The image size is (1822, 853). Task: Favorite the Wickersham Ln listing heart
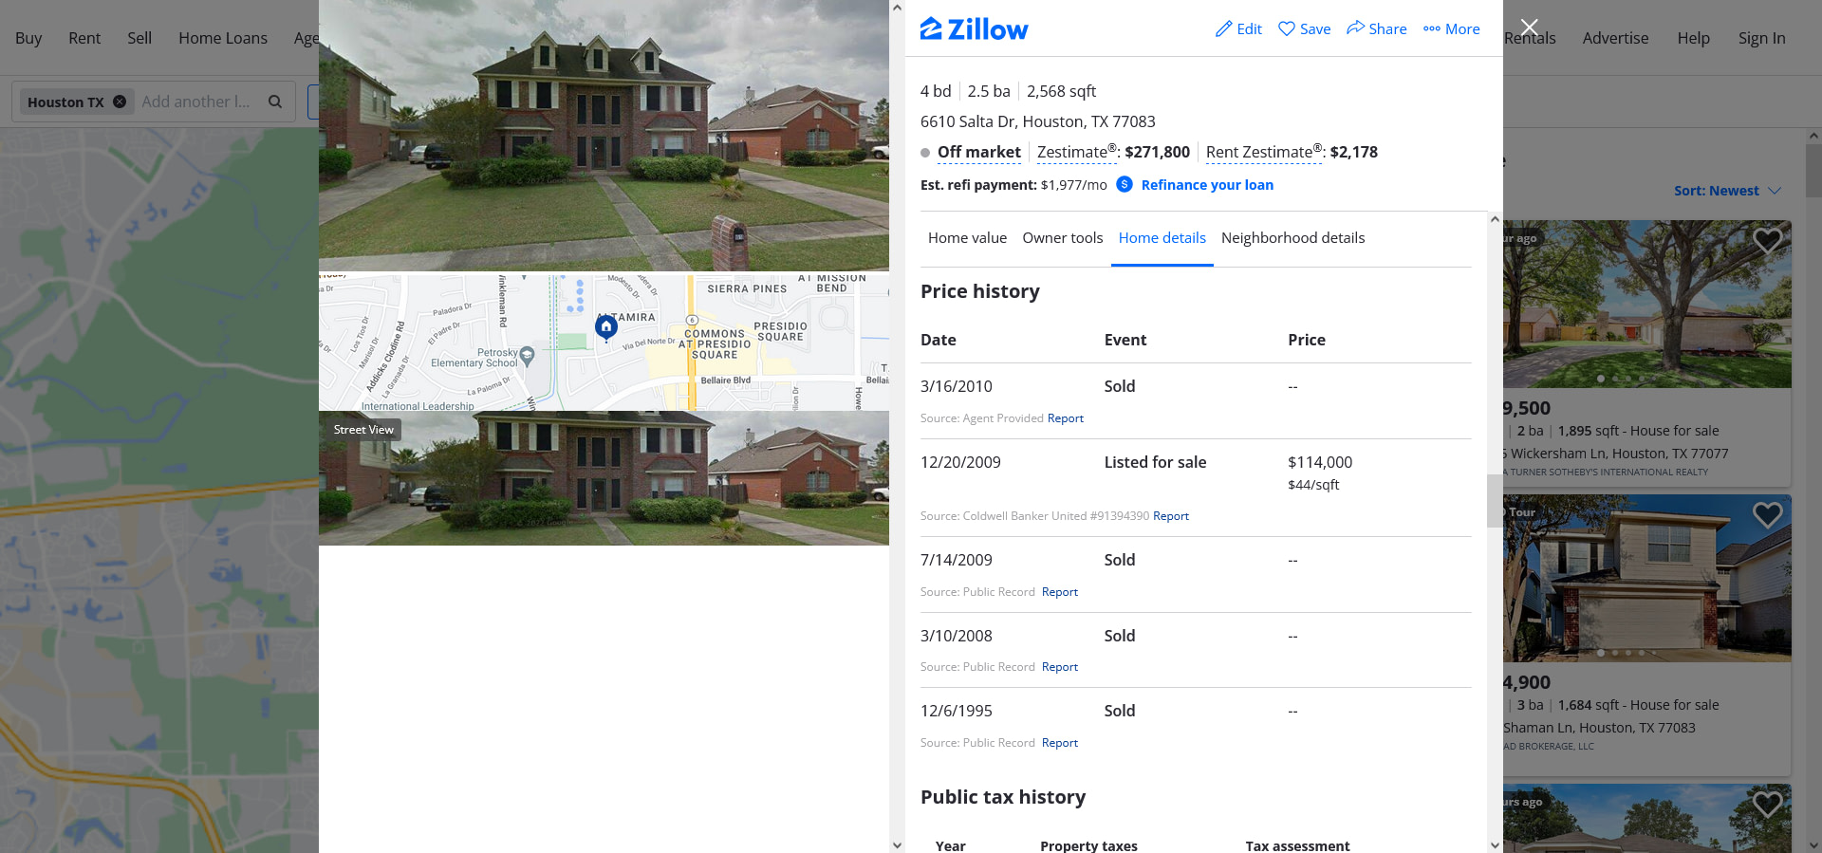click(x=1767, y=241)
